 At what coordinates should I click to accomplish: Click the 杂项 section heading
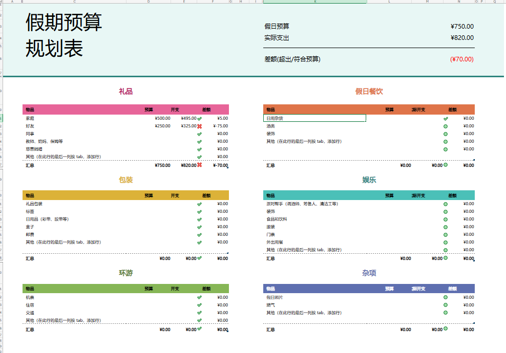(369, 273)
